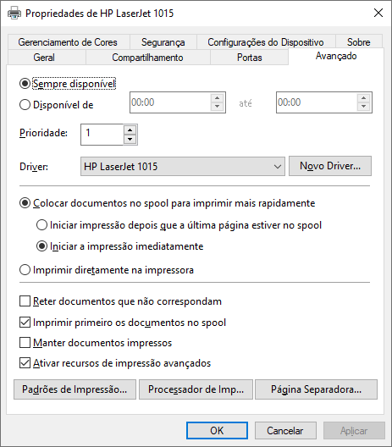Click the Processador de Imp button
Image resolution: width=392 pixels, height=447 pixels.
pos(196,389)
